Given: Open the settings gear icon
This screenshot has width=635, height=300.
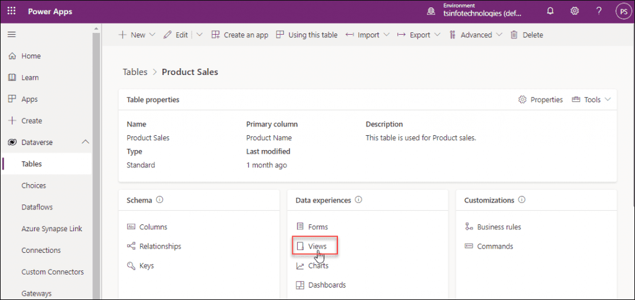Looking at the screenshot, I should pyautogui.click(x=574, y=11).
